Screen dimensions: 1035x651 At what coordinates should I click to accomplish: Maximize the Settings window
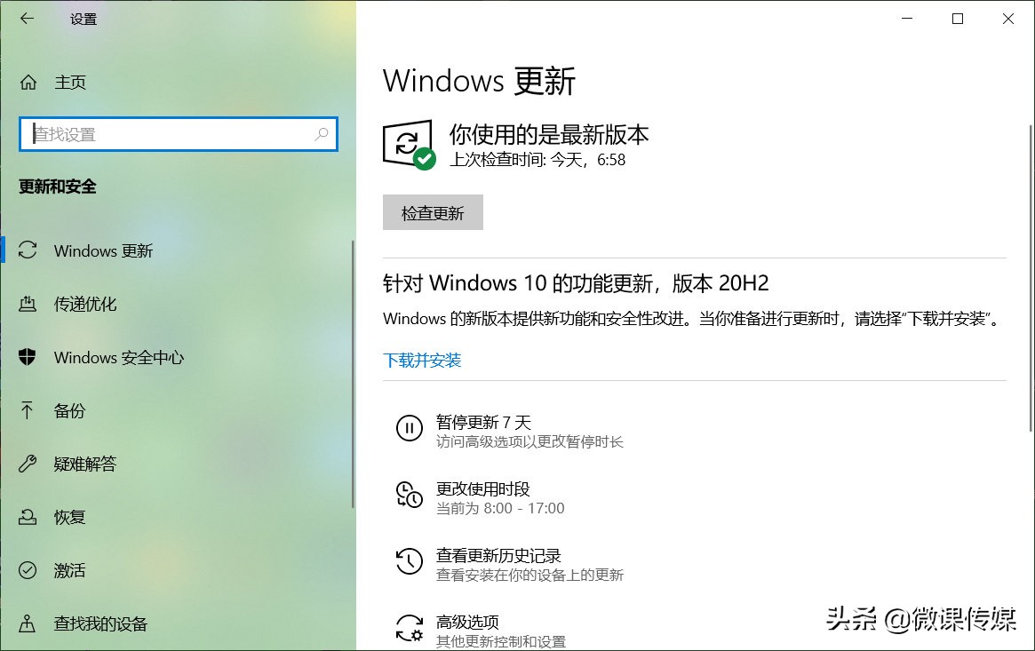click(958, 19)
